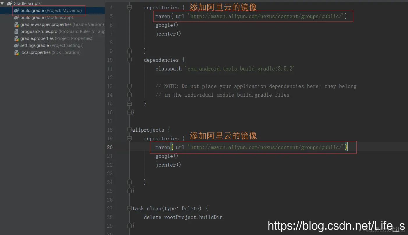Viewport: 408px width, 235px height.
Task: Click 'task clean(type: Delete)' on line 27
Action: pos(167,209)
